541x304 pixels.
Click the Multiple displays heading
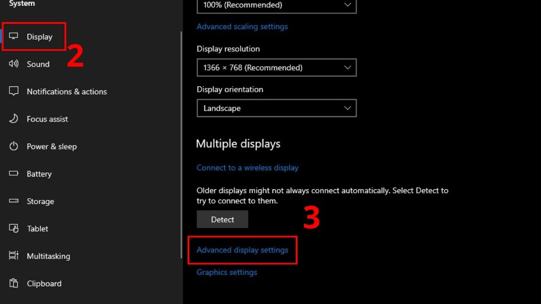click(x=238, y=144)
